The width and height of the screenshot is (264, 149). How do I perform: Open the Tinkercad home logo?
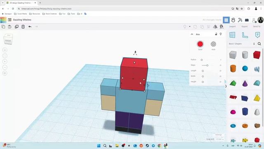[x=3, y=20]
